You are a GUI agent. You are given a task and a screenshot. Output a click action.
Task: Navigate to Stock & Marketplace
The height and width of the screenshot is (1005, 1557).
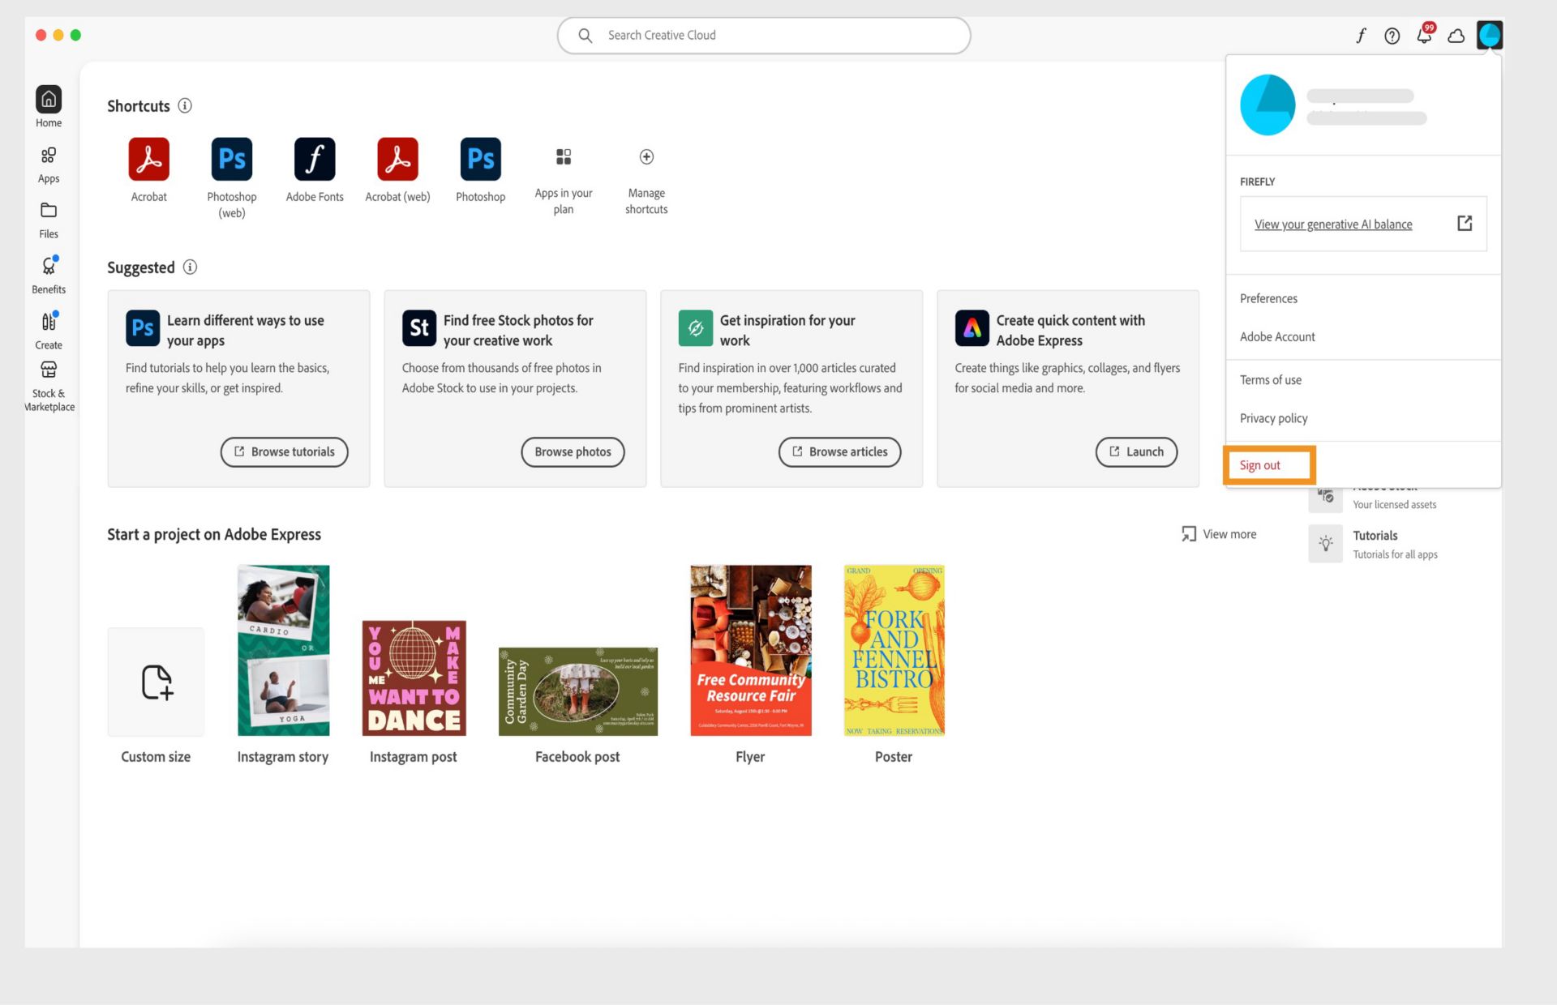48,381
